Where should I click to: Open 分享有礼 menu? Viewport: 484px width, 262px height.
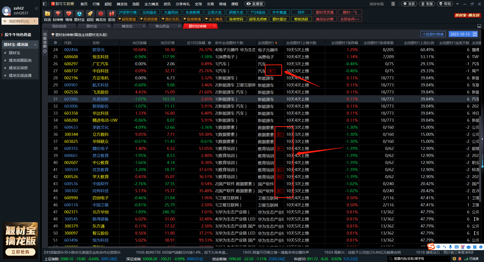[183, 4]
